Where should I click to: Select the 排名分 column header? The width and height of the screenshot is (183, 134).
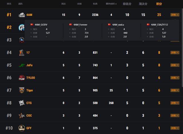127,4
